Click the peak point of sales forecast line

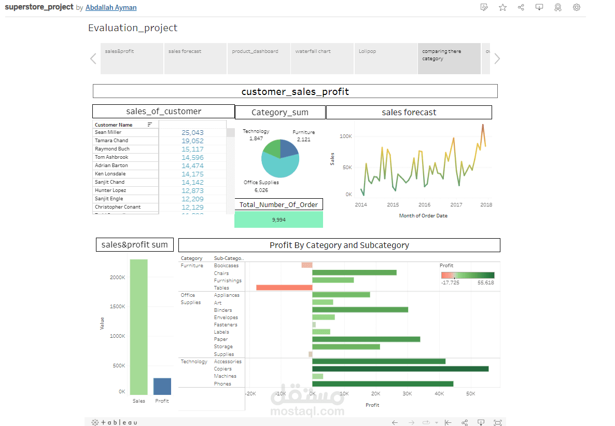pos(483,125)
